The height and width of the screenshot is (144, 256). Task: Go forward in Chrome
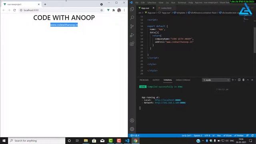click(x=9, y=10)
